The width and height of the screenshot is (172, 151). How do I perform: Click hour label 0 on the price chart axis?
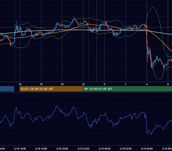(x=104, y=84)
